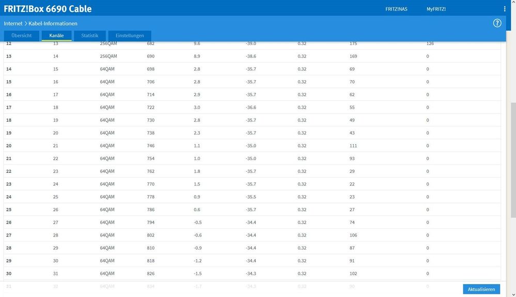Screen dimensions: 516x297
Task: Go to the Einstellungen tab
Action: [130, 36]
